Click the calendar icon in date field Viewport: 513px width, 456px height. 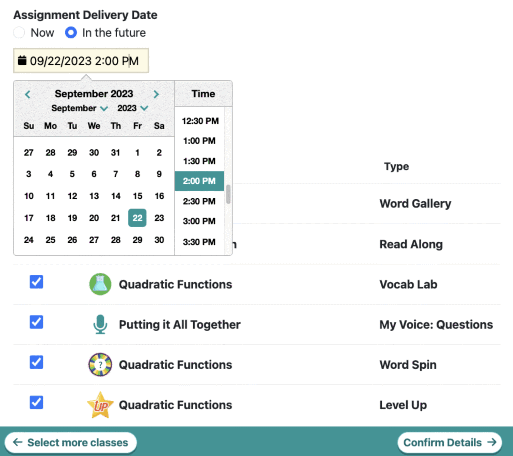[x=22, y=61]
